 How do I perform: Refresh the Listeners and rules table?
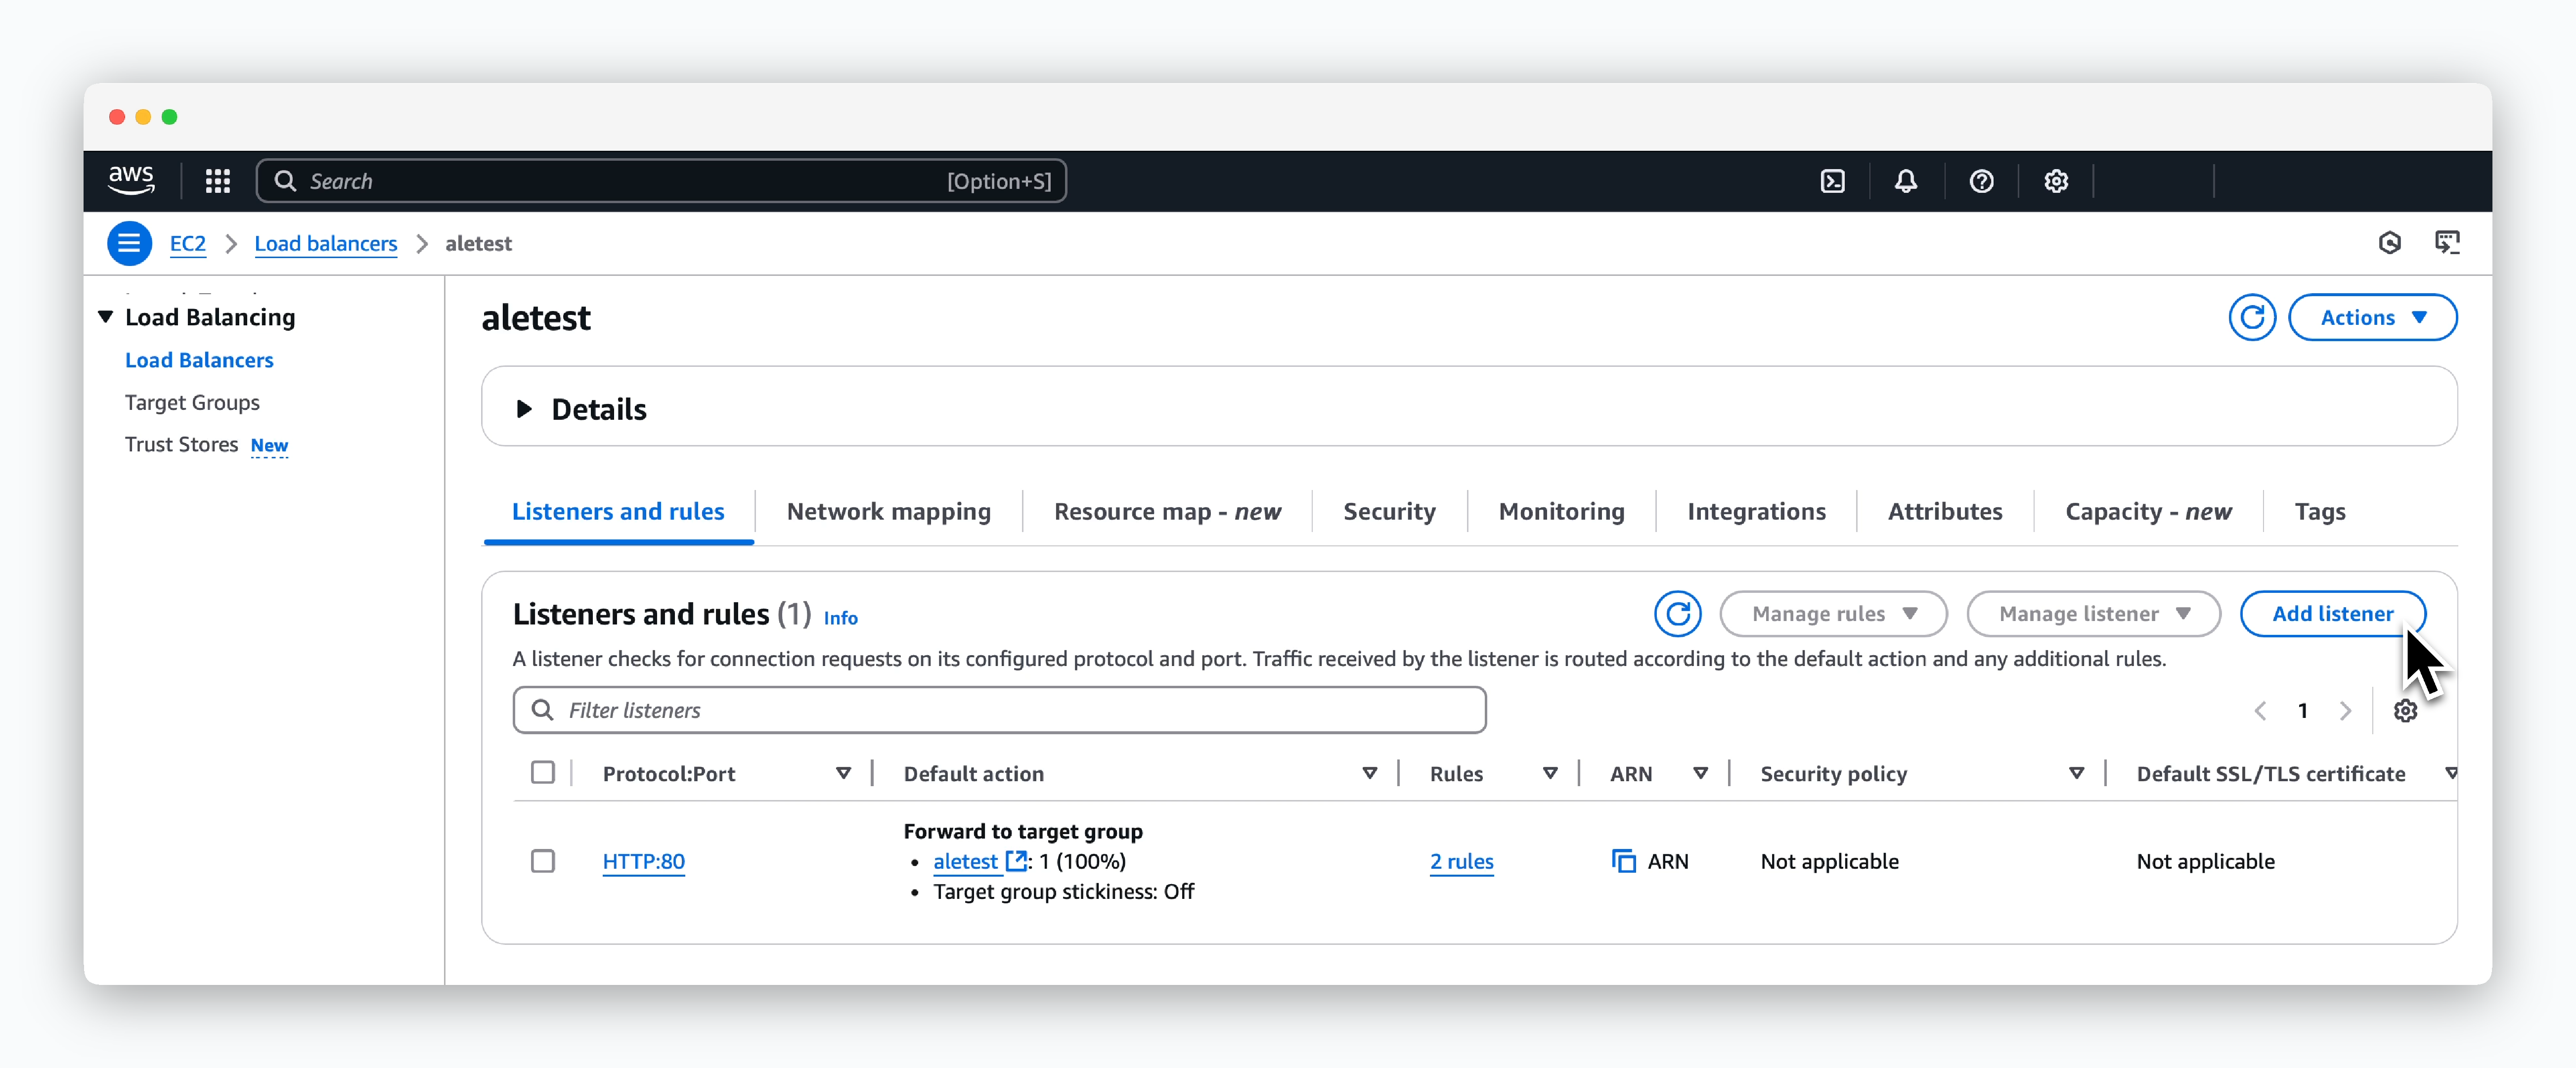[1677, 614]
